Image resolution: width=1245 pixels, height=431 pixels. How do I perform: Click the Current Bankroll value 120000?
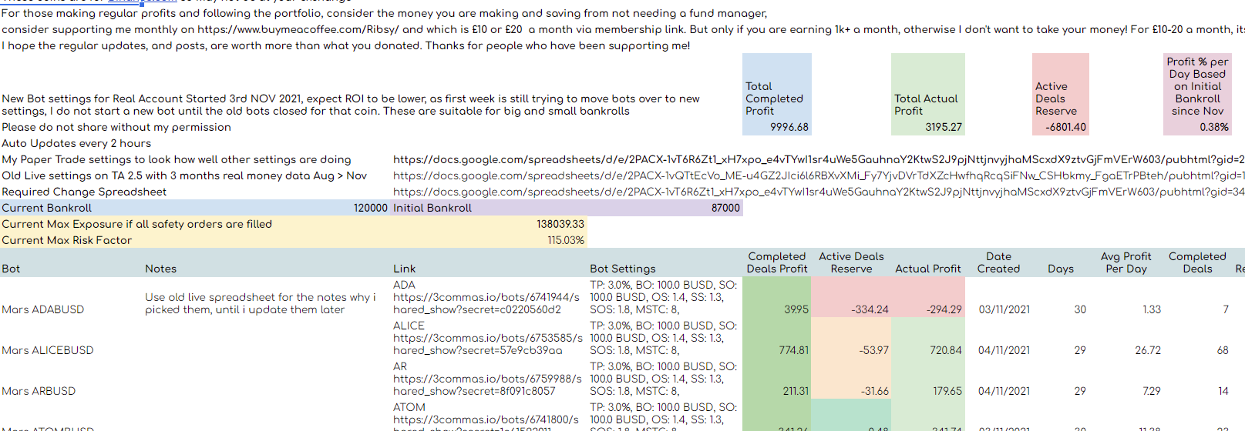(370, 208)
